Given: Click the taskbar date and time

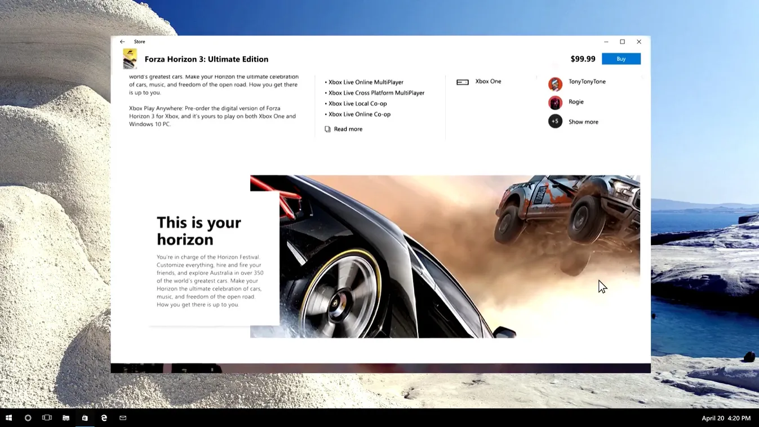Looking at the screenshot, I should pyautogui.click(x=726, y=418).
